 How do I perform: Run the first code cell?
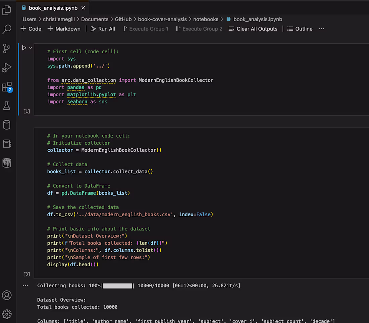pos(24,48)
